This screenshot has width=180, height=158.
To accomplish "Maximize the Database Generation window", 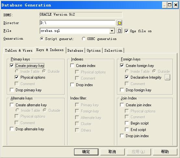I will click(170, 5).
